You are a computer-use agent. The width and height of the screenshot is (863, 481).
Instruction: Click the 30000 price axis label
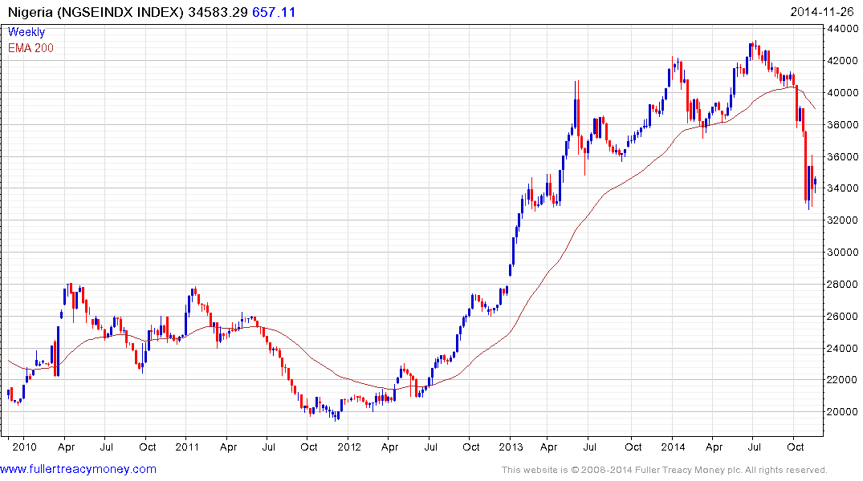click(x=842, y=253)
